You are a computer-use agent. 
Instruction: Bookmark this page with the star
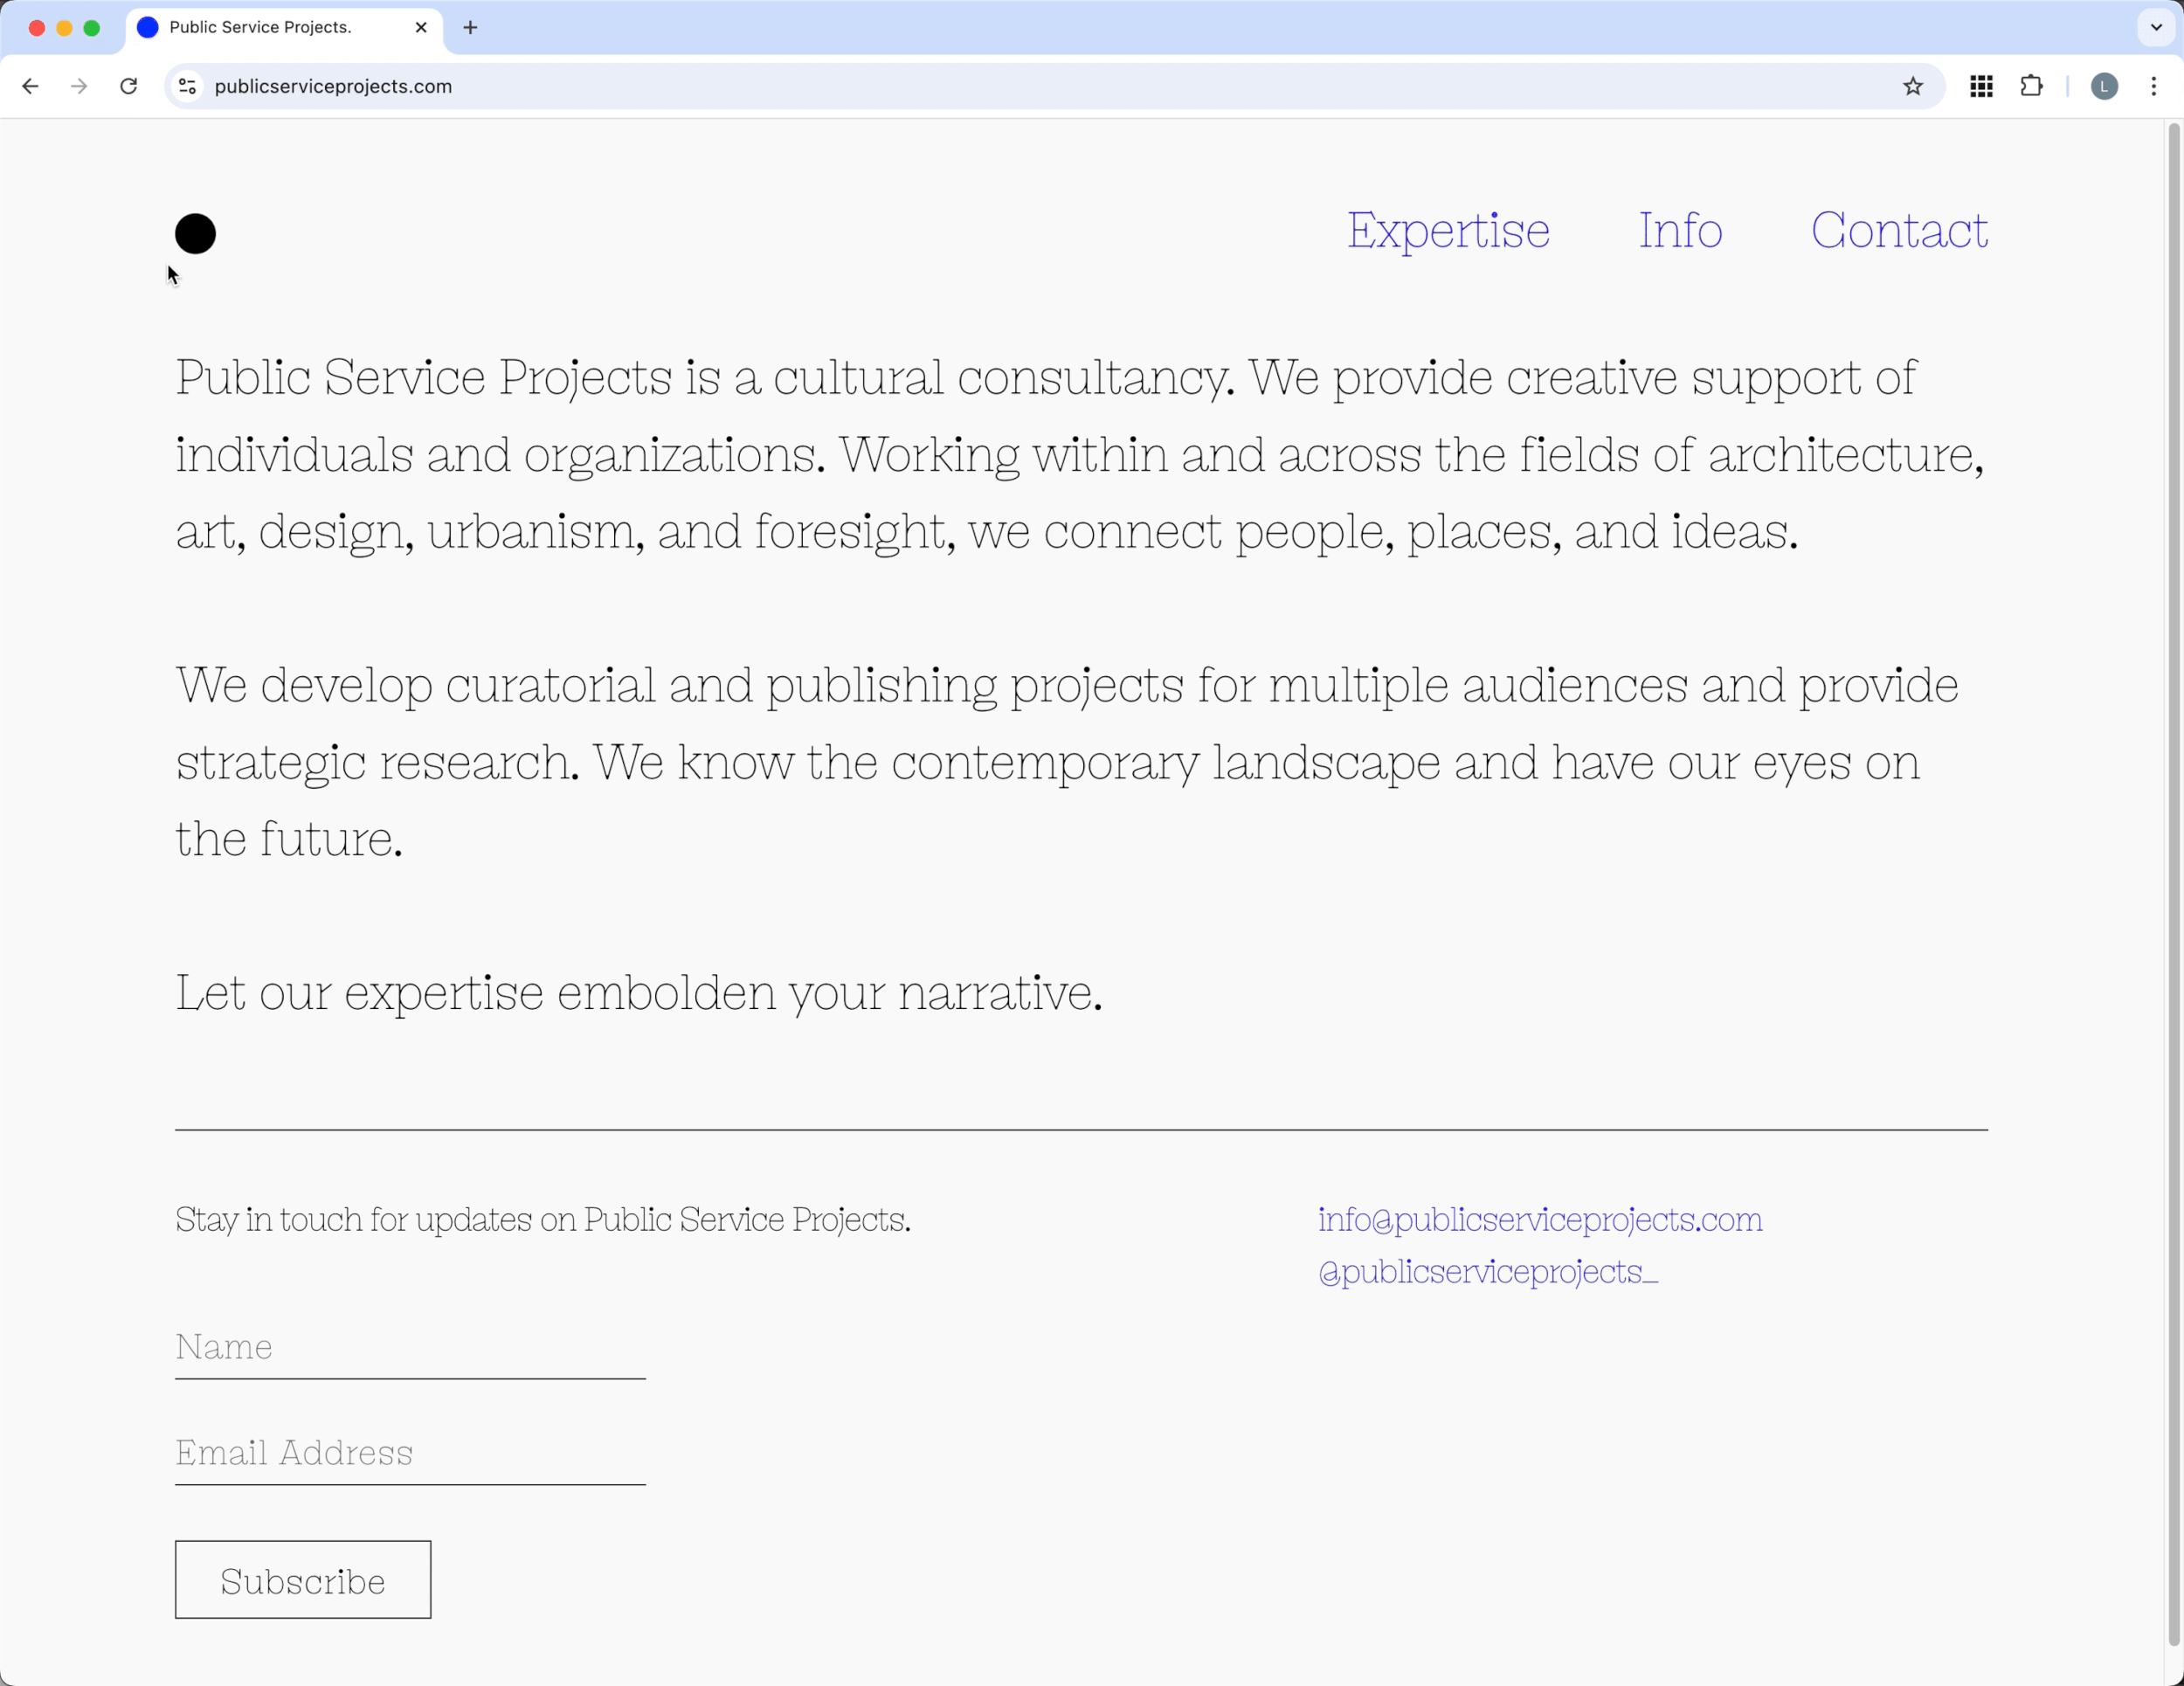(x=1912, y=86)
